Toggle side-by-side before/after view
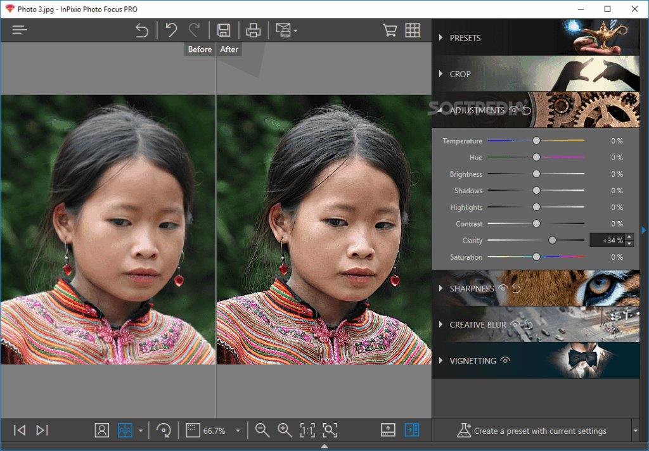 125,430
